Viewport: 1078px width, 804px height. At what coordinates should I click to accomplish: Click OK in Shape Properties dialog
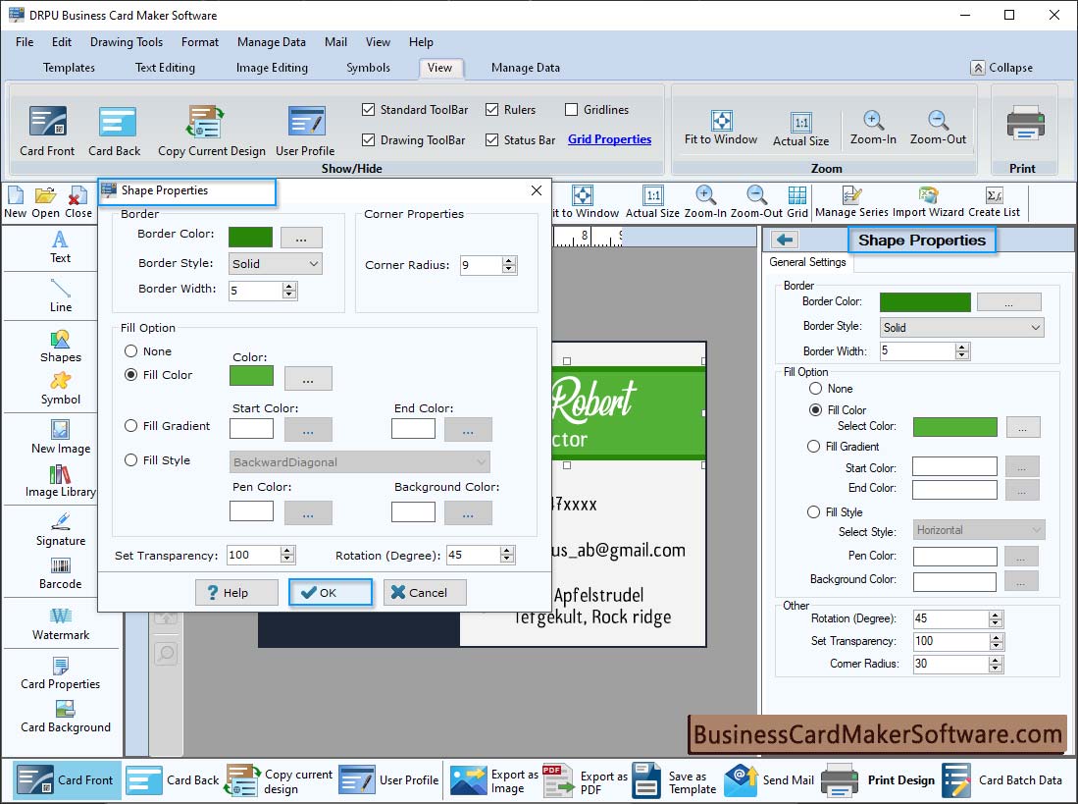click(x=331, y=592)
